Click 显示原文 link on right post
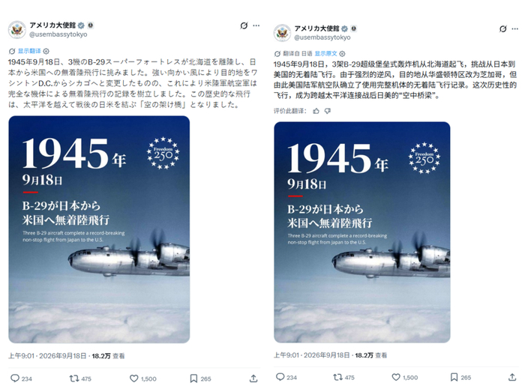This screenshot has width=525, height=389. [x=325, y=53]
